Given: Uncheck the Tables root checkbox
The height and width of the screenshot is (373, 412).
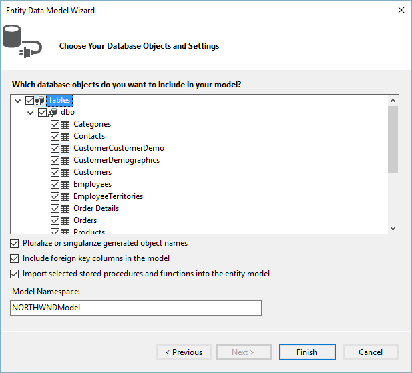Looking at the screenshot, I should [29, 100].
